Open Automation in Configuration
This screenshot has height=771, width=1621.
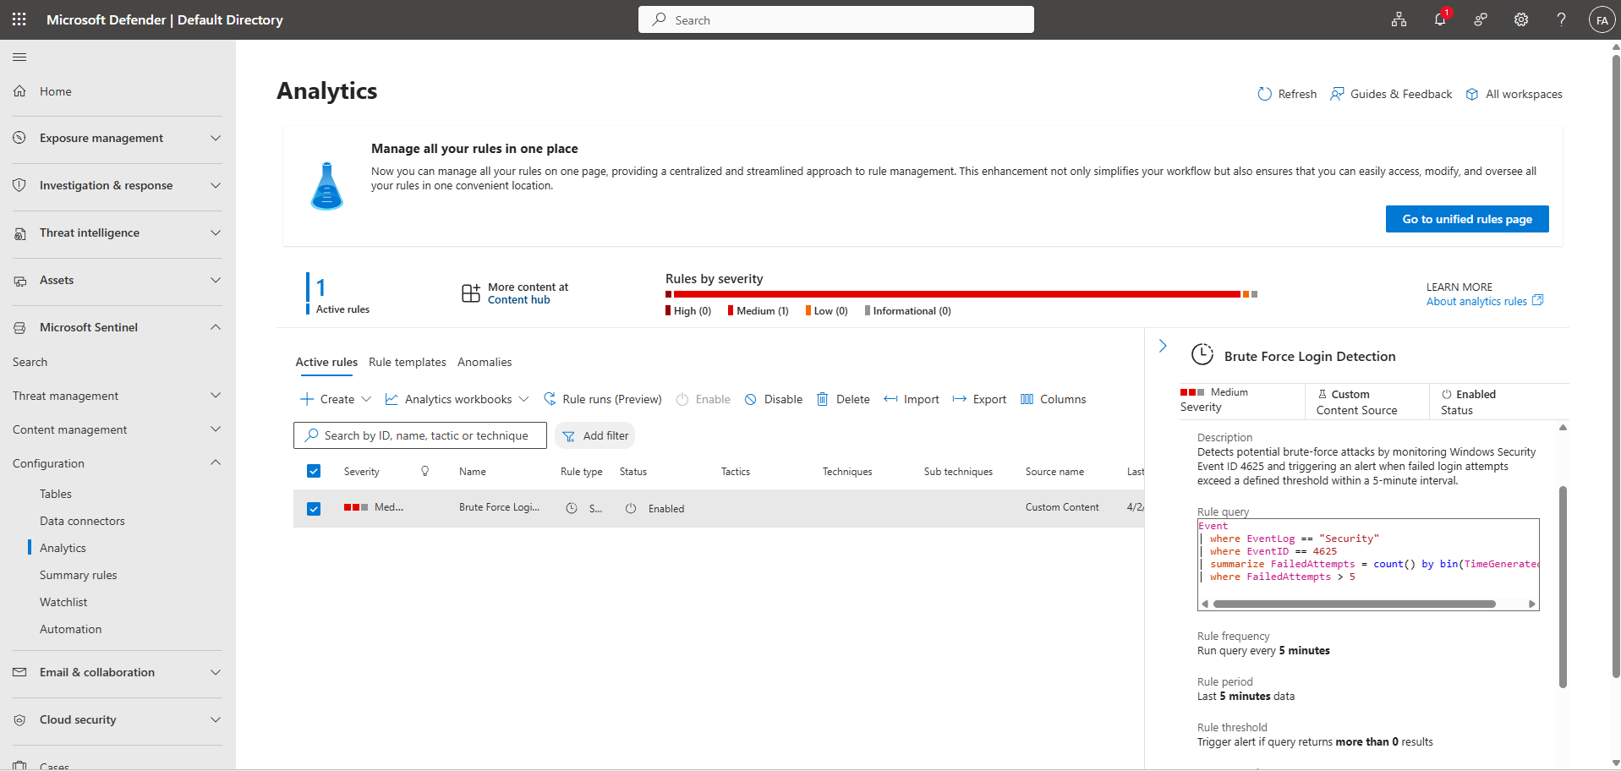click(x=71, y=629)
